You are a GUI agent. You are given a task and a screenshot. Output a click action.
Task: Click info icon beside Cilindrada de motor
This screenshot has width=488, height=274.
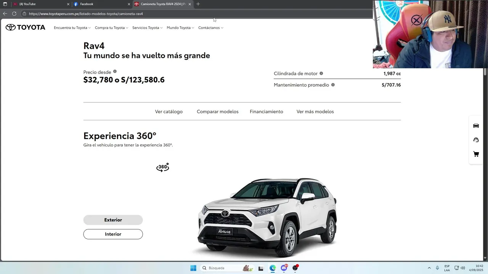pyautogui.click(x=321, y=73)
